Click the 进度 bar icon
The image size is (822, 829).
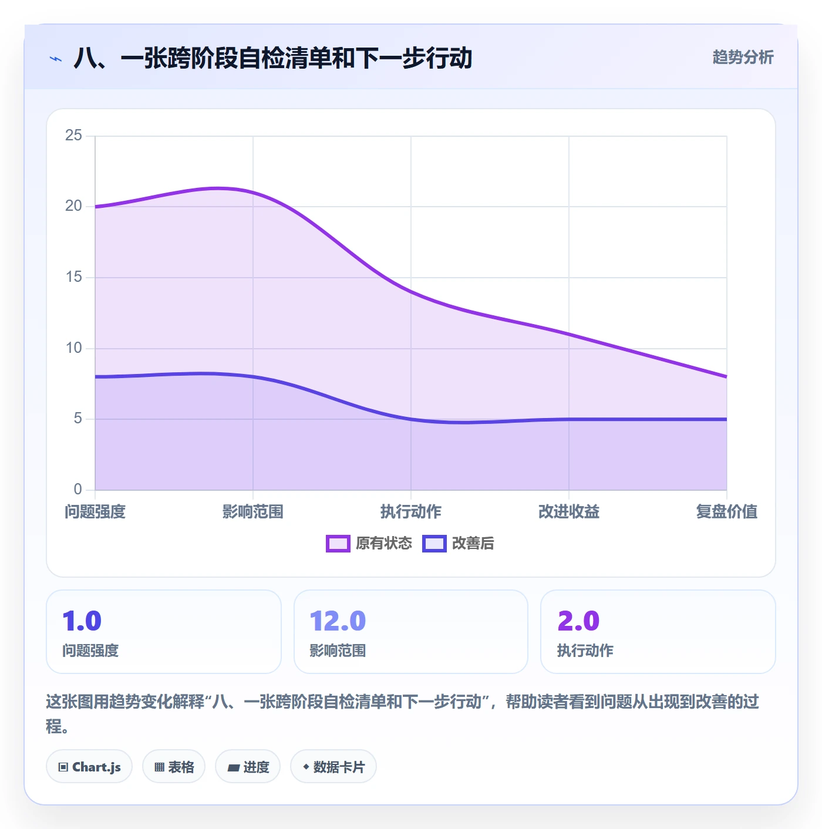[234, 767]
